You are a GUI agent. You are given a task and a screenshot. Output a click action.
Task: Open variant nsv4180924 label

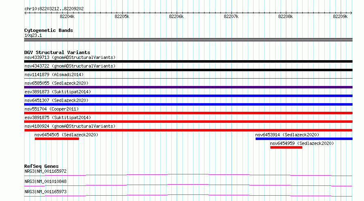[70, 126]
